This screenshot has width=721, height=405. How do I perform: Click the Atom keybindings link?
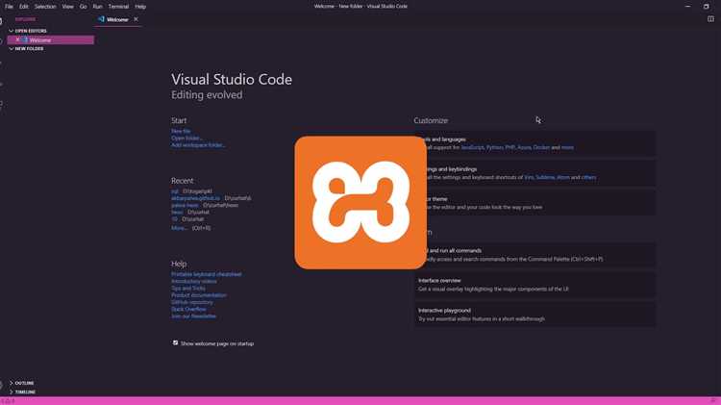[562, 177]
